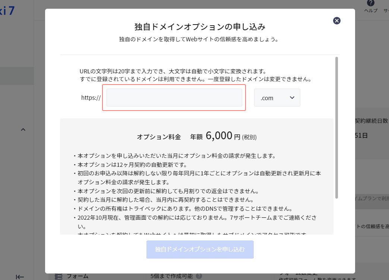This screenshot has width=389, height=280.
Task: Click the フォーム icon behind the dialog
Action: 58,276
